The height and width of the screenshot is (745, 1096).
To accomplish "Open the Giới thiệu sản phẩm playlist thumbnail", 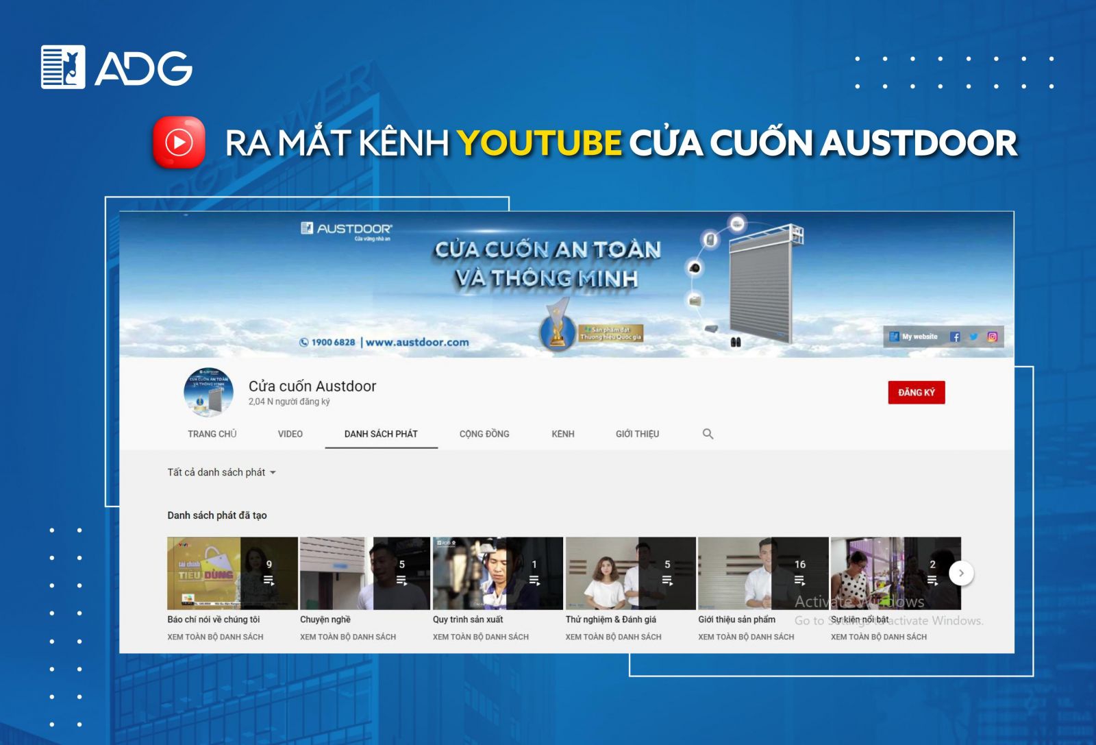I will point(763,573).
